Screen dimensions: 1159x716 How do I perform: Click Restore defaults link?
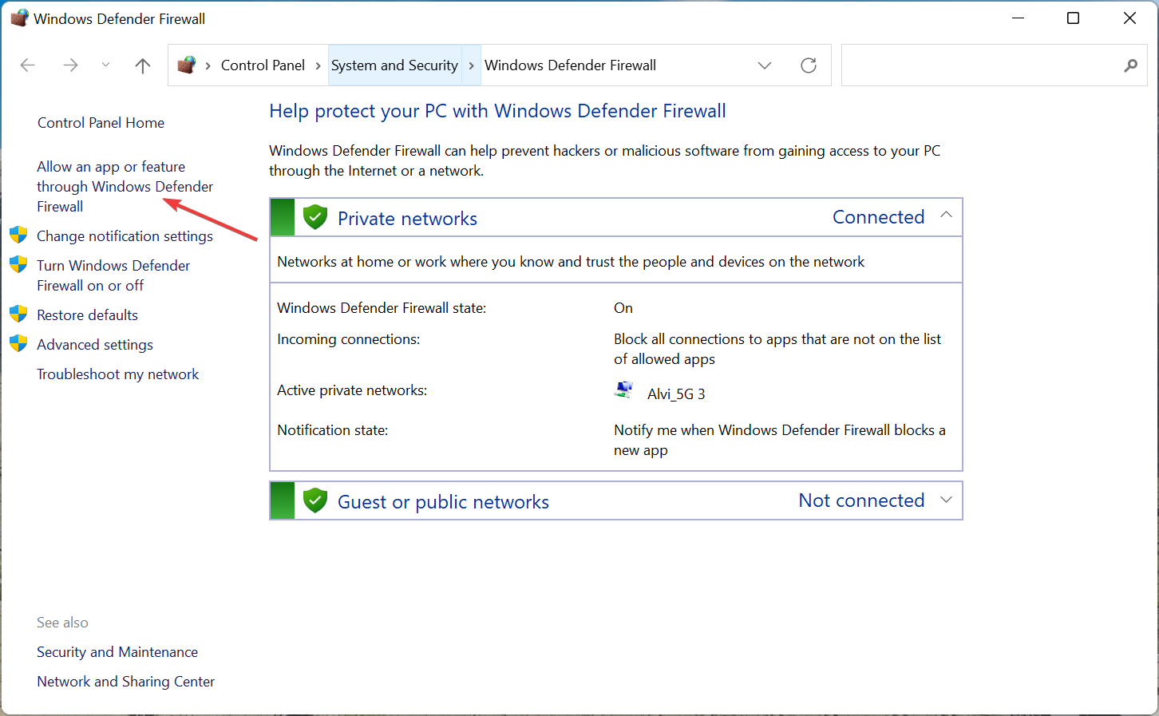(x=87, y=315)
